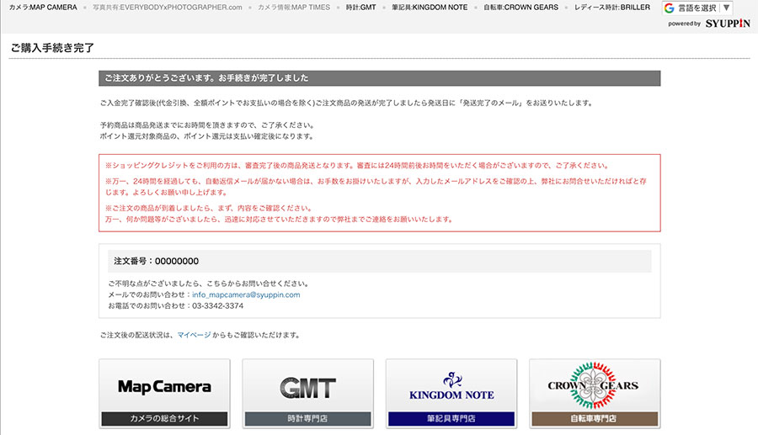The height and width of the screenshot is (435, 758).
Task: Click the SYUPPIN logo
Action: (x=728, y=24)
